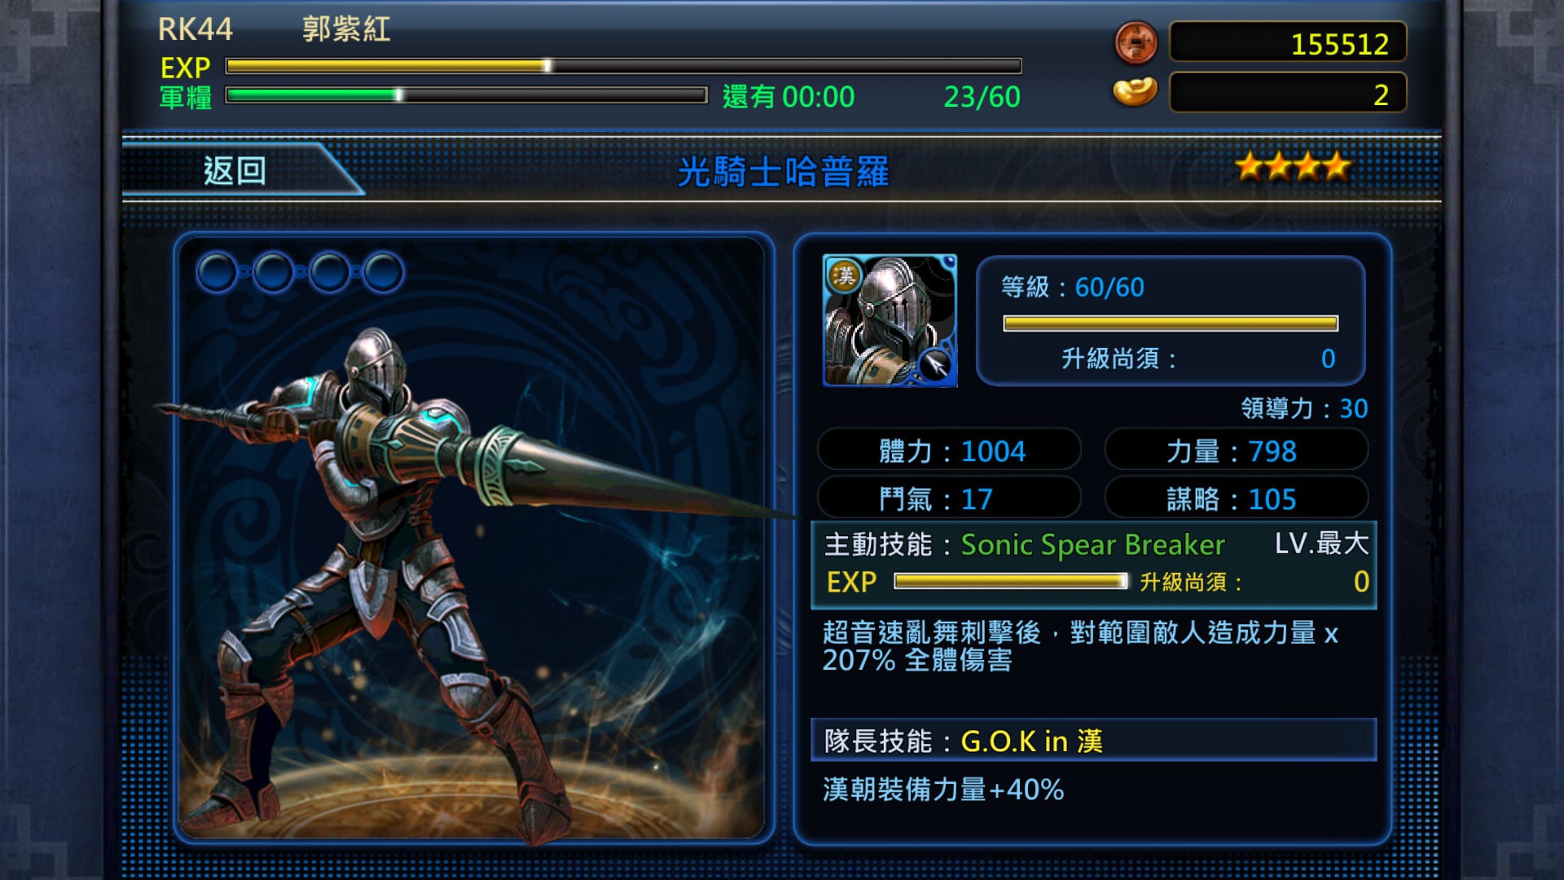Select the fourth empty gem slot
Screen dimensions: 1564x880
(x=384, y=272)
